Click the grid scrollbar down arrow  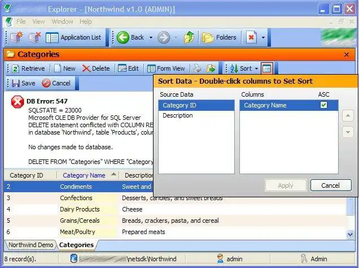[350, 234]
